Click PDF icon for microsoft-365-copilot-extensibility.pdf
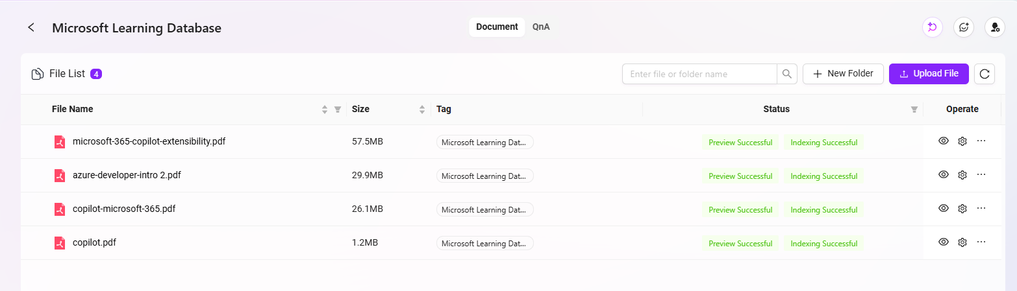The image size is (1017, 291). point(60,142)
